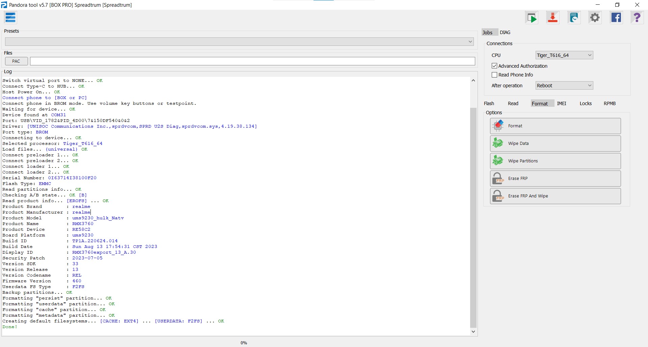Click the 'Done!' log line
Viewport: 648px width, 347px height.
[x=10, y=327]
